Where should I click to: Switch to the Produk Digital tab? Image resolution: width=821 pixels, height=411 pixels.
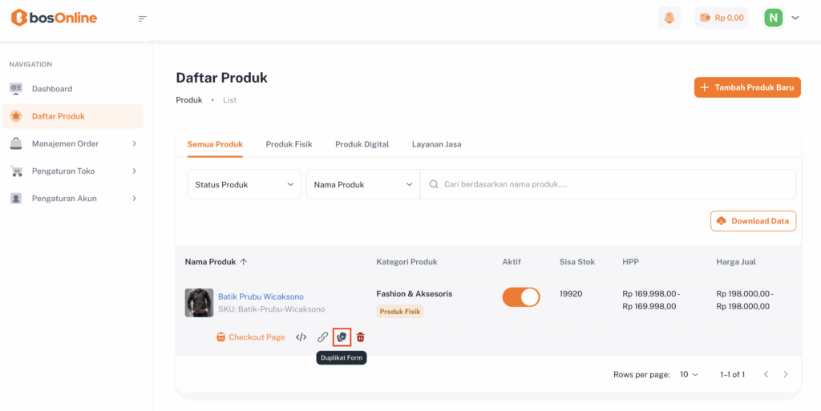[x=362, y=144]
